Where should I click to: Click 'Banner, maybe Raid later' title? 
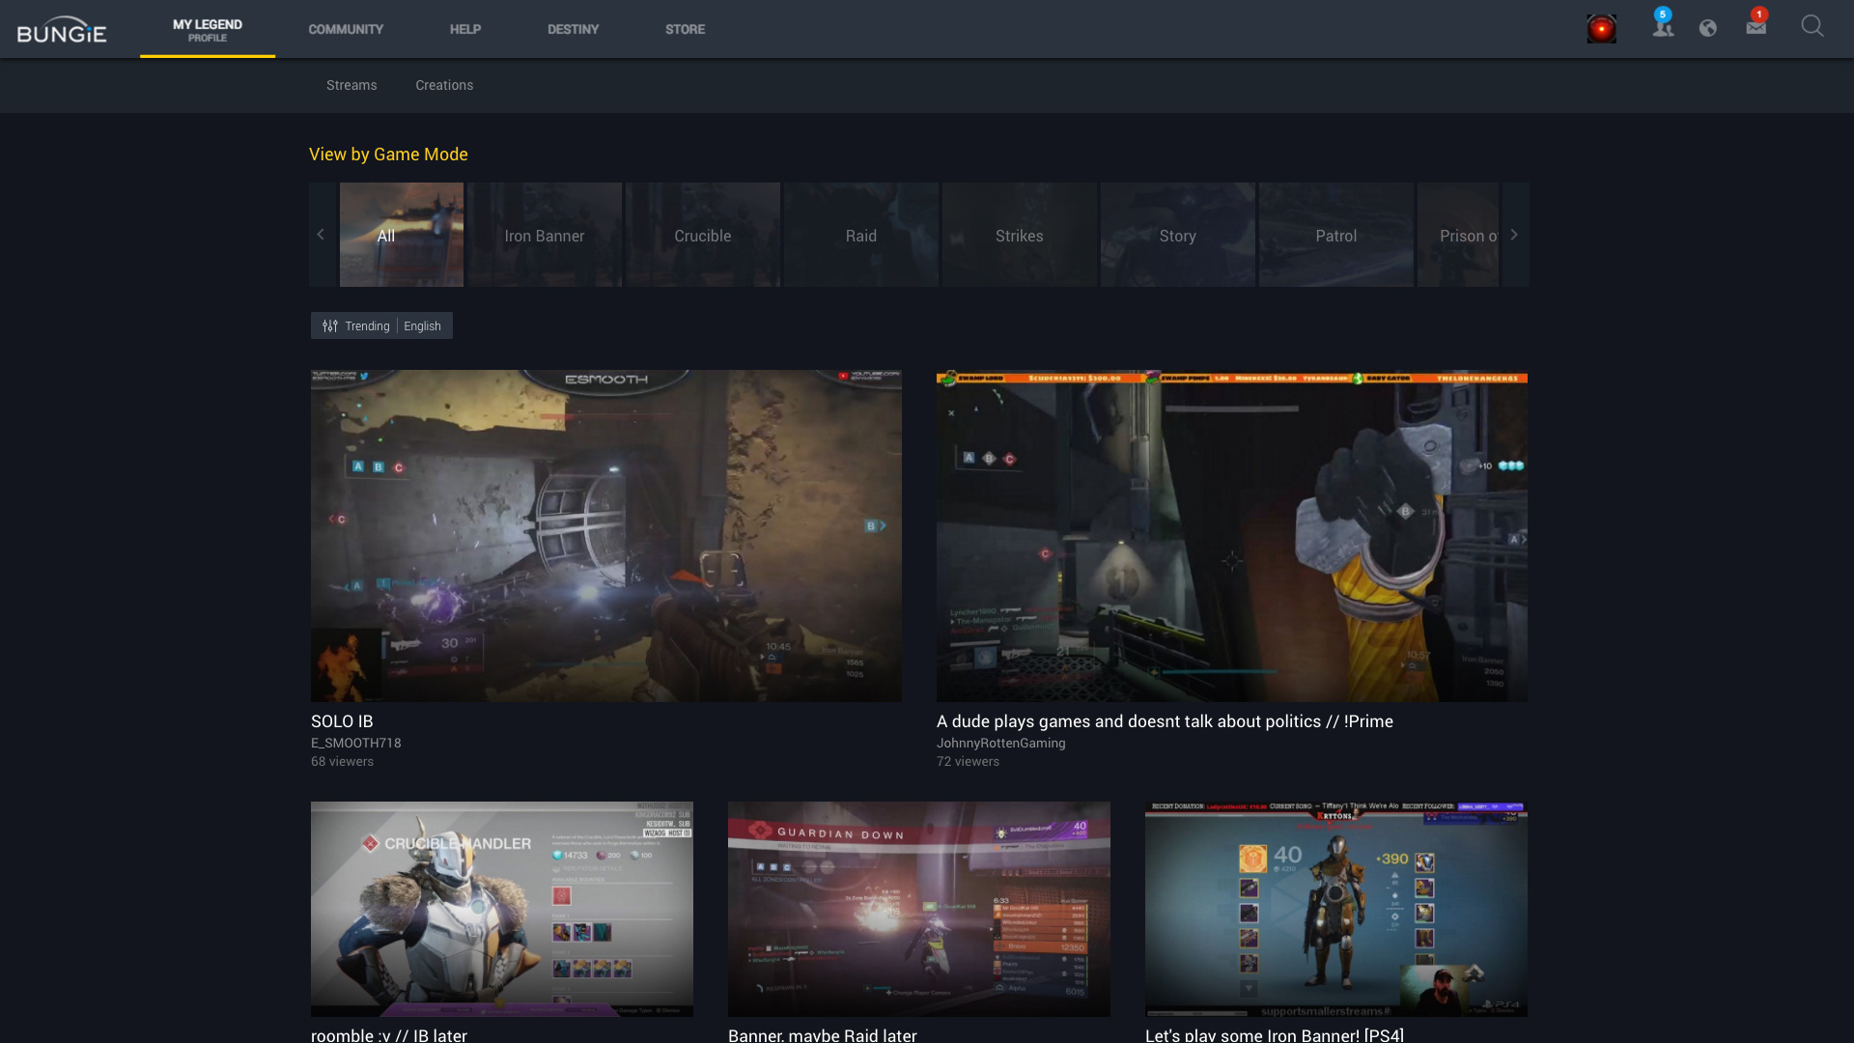click(823, 1034)
